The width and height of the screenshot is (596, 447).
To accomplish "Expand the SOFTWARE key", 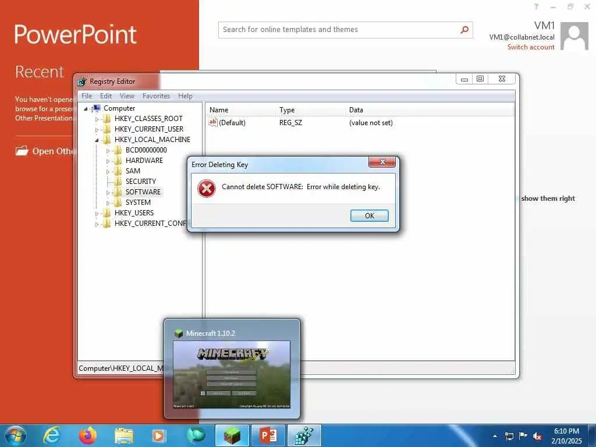I will point(108,192).
